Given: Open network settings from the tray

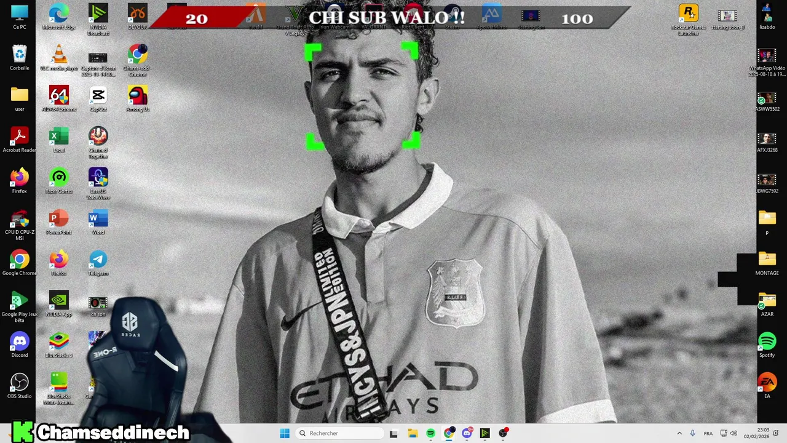Looking at the screenshot, I should pos(724,433).
